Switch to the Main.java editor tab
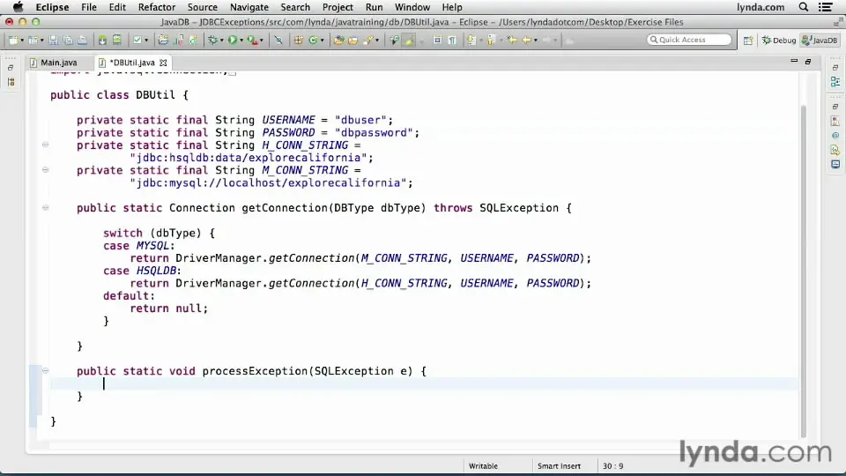846x476 pixels. click(54, 63)
